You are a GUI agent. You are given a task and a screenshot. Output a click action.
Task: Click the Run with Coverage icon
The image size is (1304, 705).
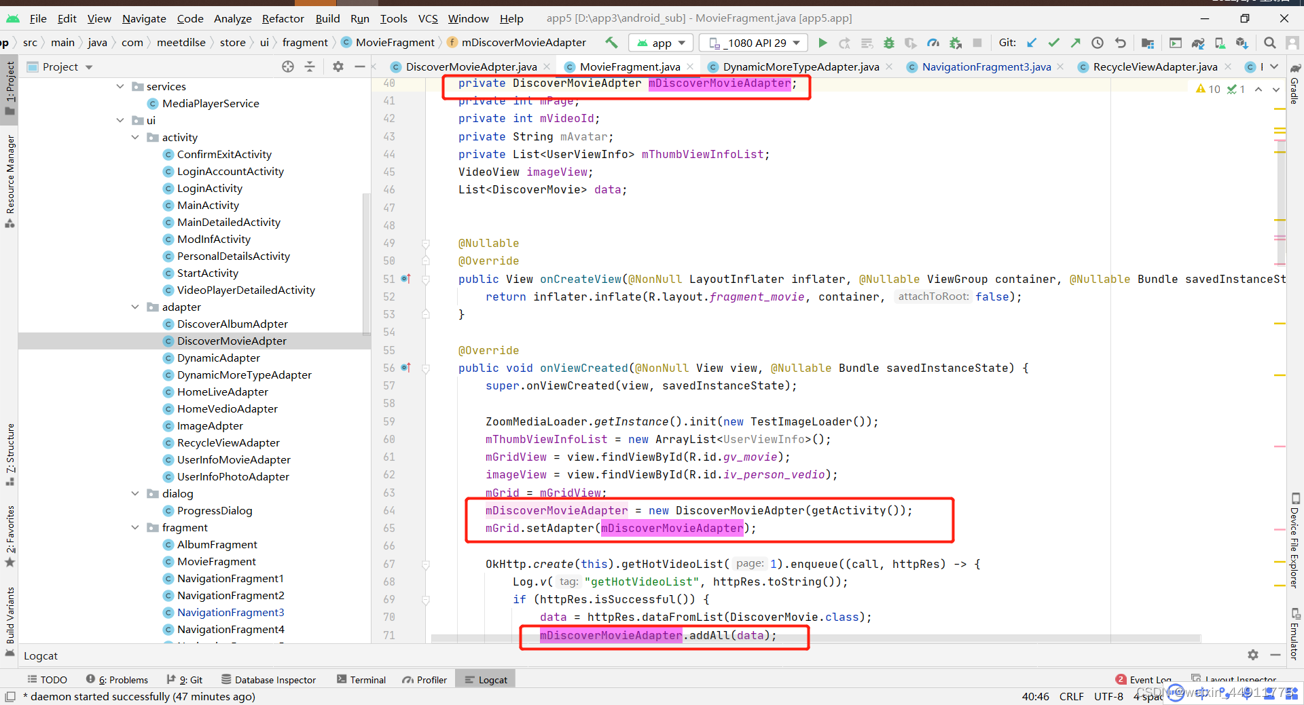point(910,43)
